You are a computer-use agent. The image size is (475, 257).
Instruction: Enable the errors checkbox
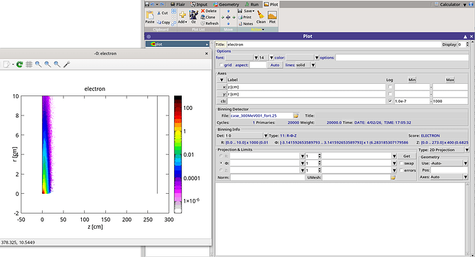pos(401,170)
